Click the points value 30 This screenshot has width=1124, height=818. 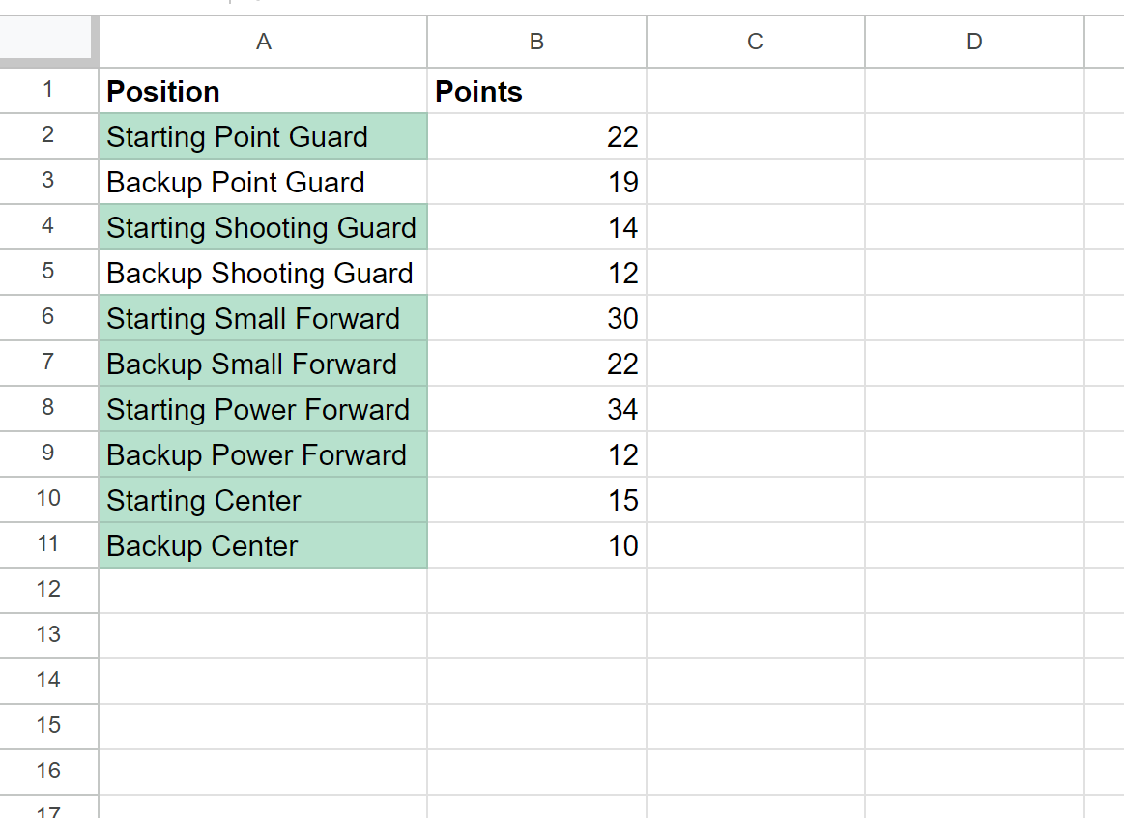point(537,318)
